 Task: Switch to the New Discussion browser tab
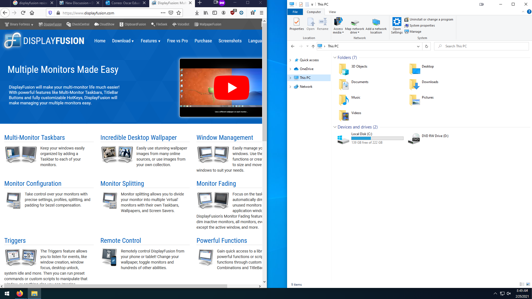point(79,3)
